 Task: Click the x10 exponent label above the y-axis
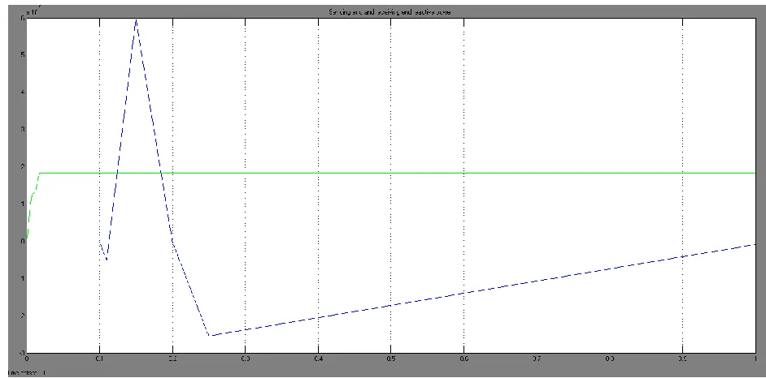click(x=32, y=10)
